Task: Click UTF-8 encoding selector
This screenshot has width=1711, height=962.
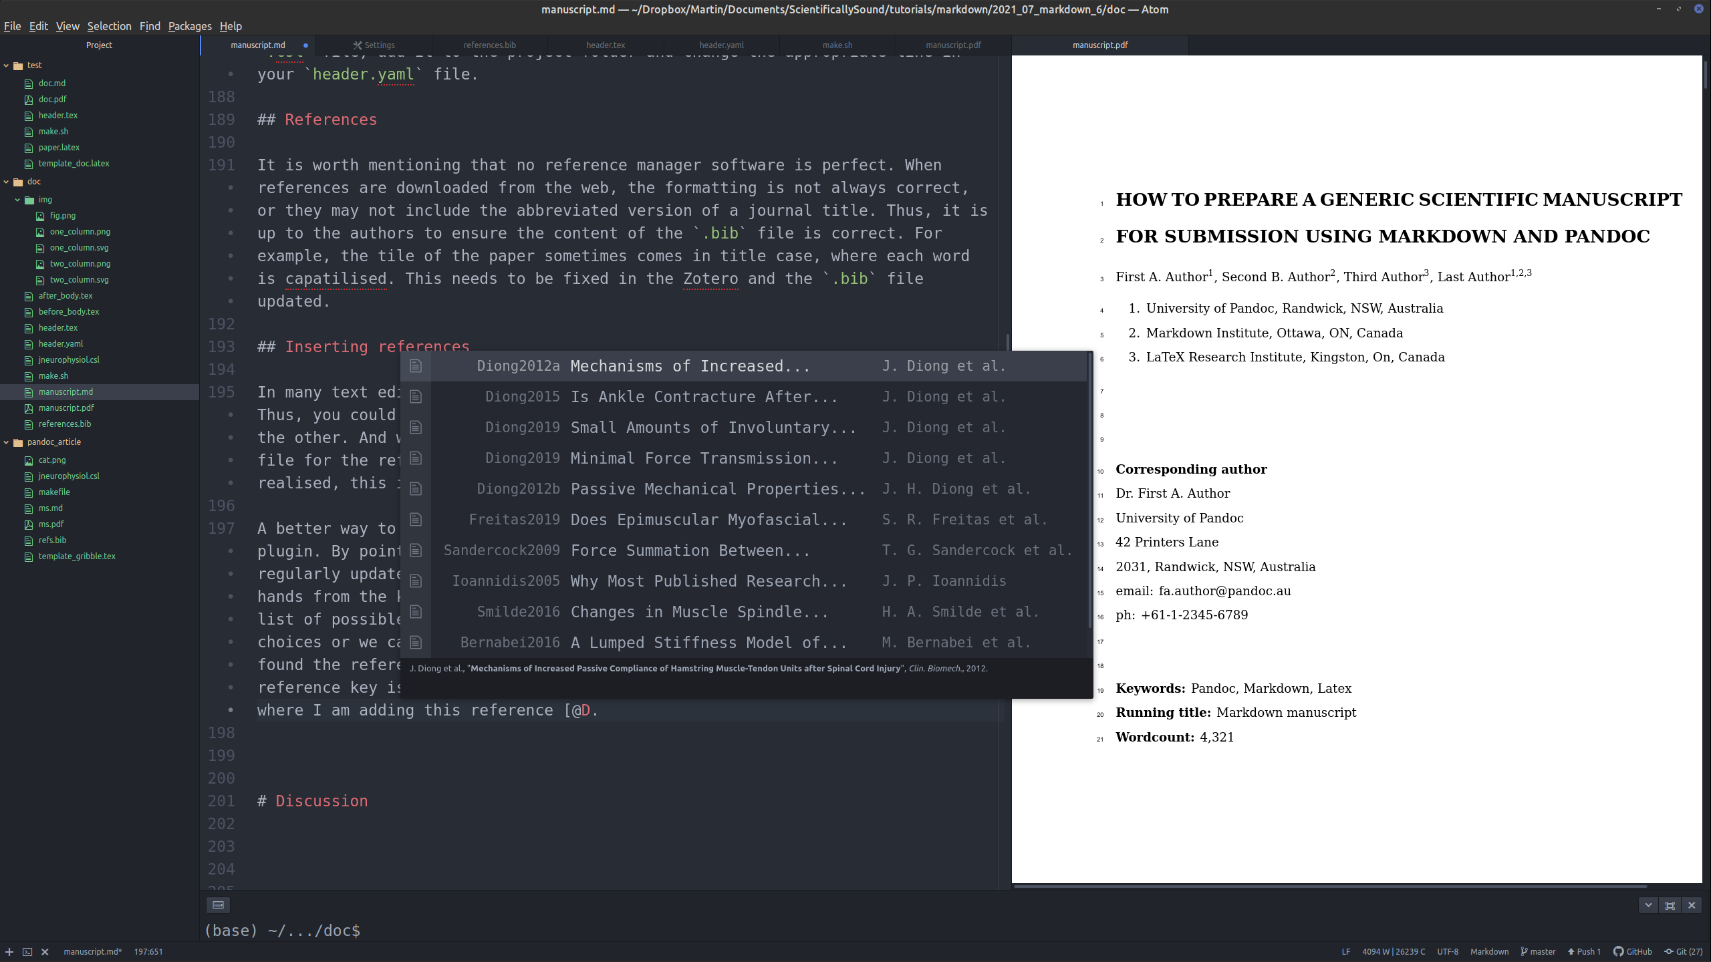Action: coord(1448,952)
